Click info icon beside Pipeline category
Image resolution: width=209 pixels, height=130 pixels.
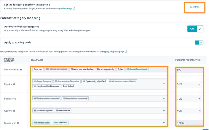point(14,84)
